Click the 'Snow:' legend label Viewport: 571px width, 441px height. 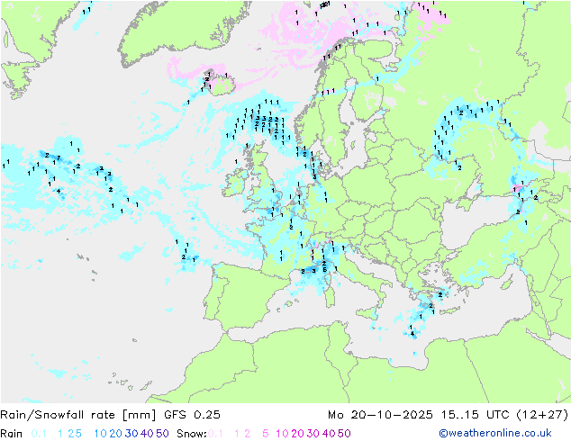[x=192, y=434]
